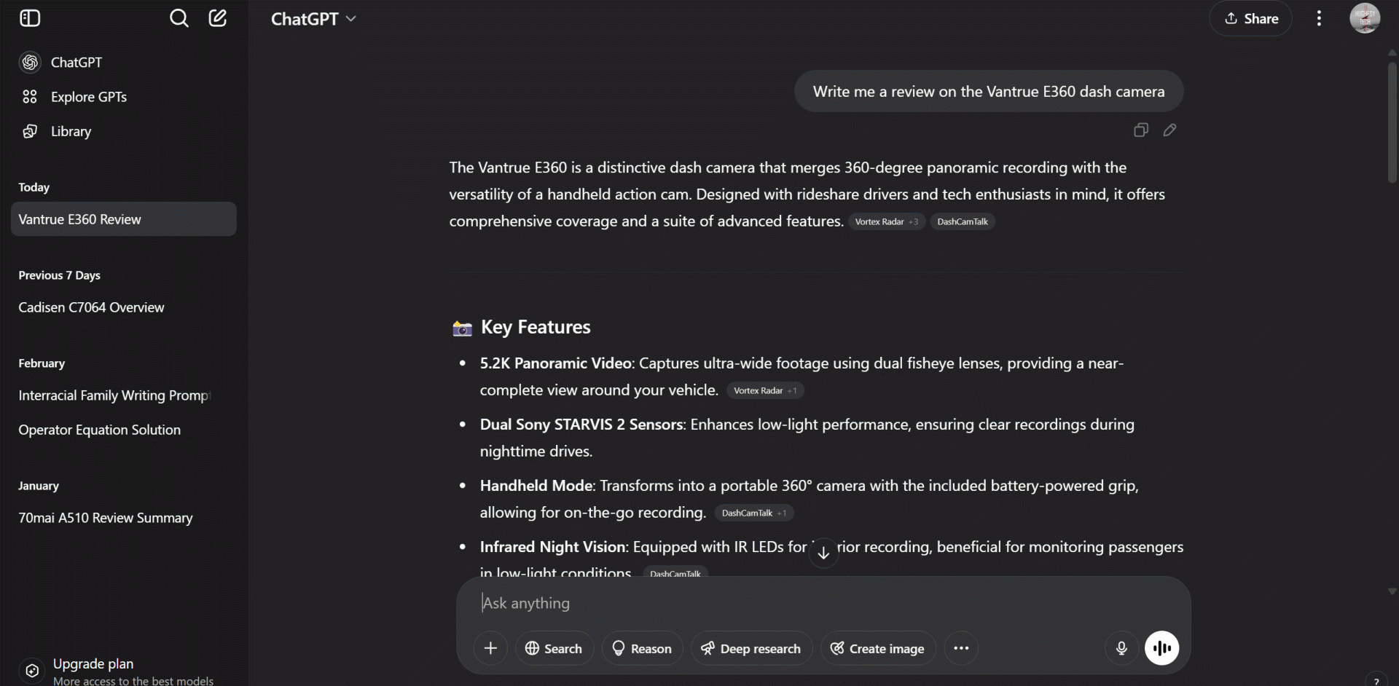1399x686 pixels.
Task: Open the vertical three-dot conversation options menu
Action: [1319, 18]
